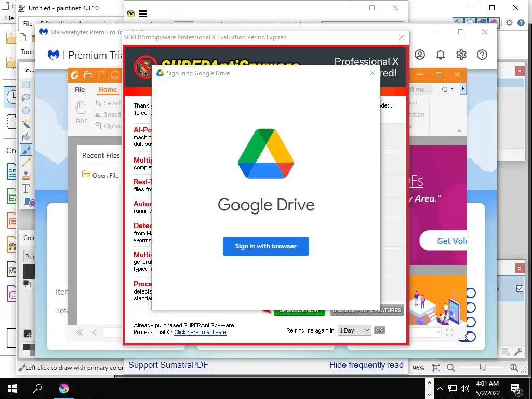Open Malwarebytes notifications bell

441,55
